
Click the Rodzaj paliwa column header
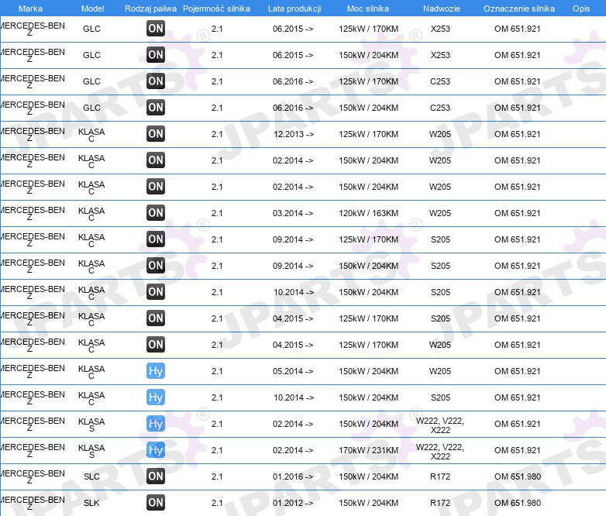tap(150, 9)
